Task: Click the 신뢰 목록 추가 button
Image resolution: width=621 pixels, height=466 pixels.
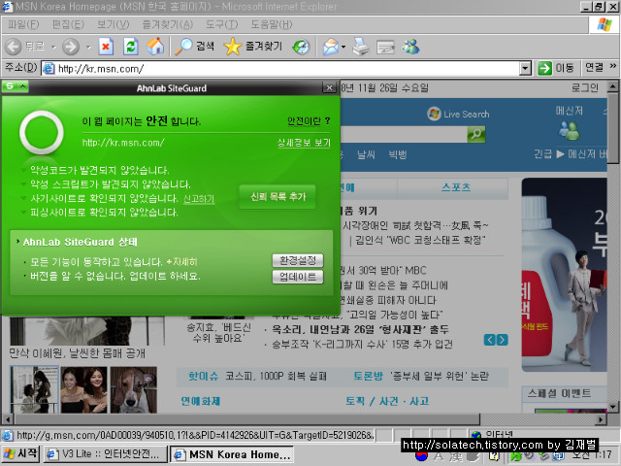Action: 278,196
